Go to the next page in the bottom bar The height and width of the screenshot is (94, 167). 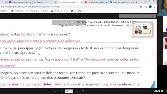(76, 91)
